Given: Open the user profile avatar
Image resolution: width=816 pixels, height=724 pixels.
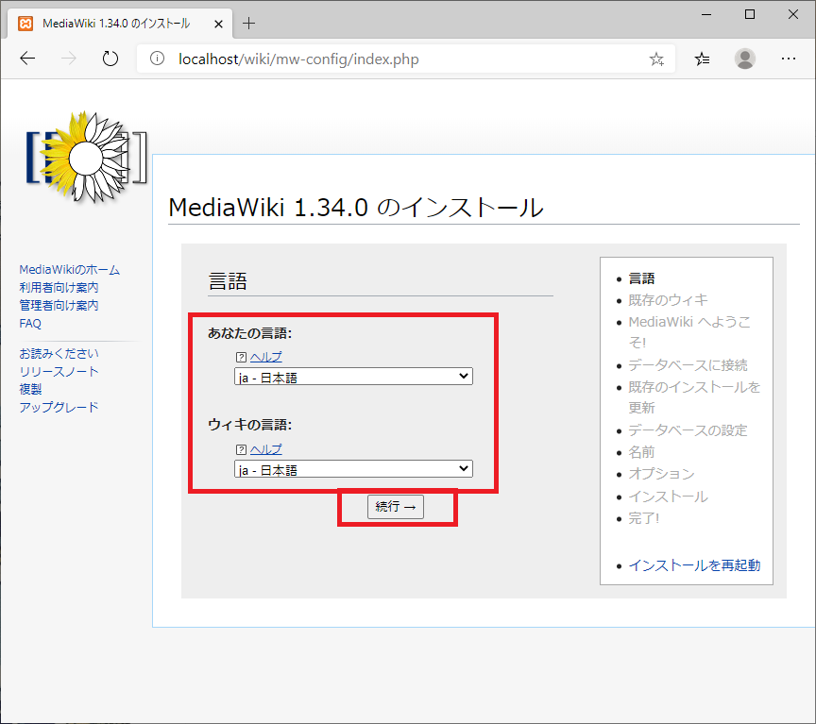Looking at the screenshot, I should click(745, 59).
